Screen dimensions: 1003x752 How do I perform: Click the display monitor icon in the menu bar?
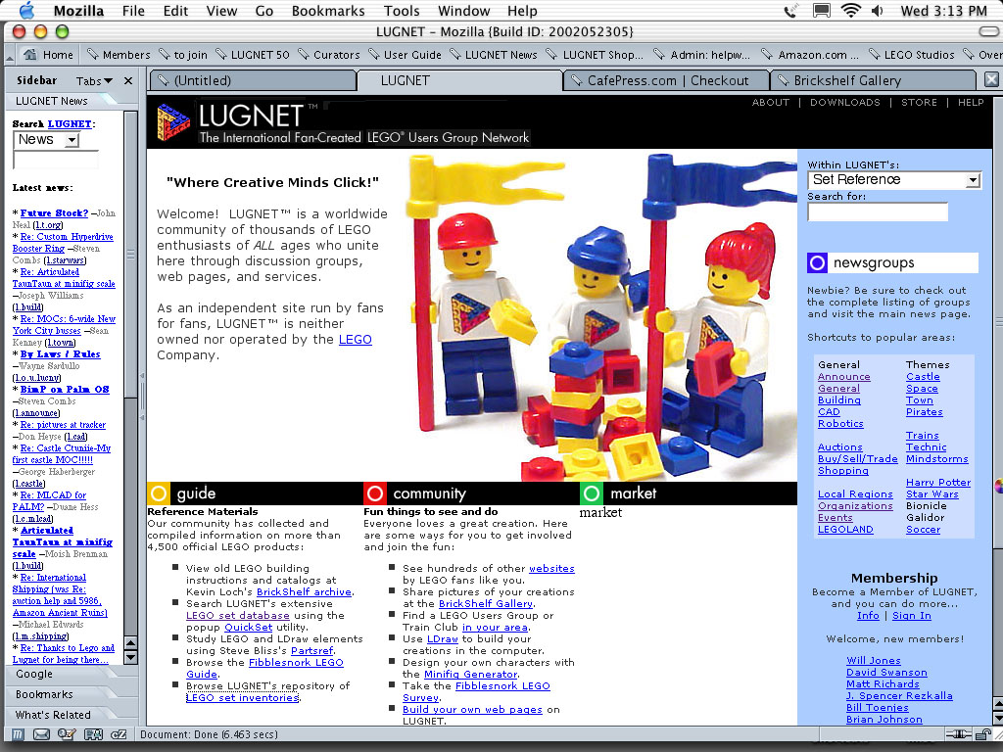coord(822,10)
